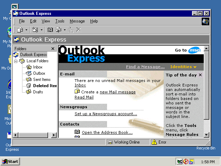Select the Local Folders item

click(38, 61)
